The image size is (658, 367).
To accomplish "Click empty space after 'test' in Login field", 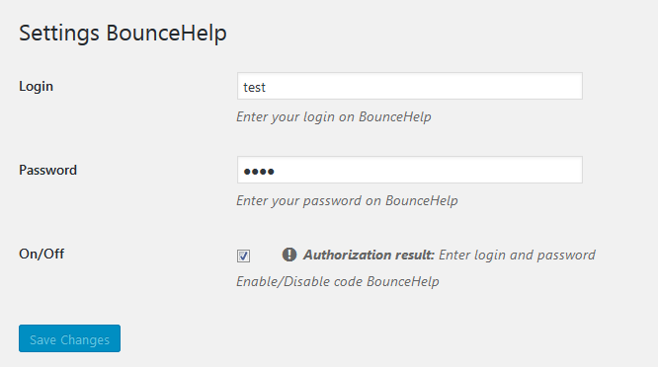I will point(420,86).
